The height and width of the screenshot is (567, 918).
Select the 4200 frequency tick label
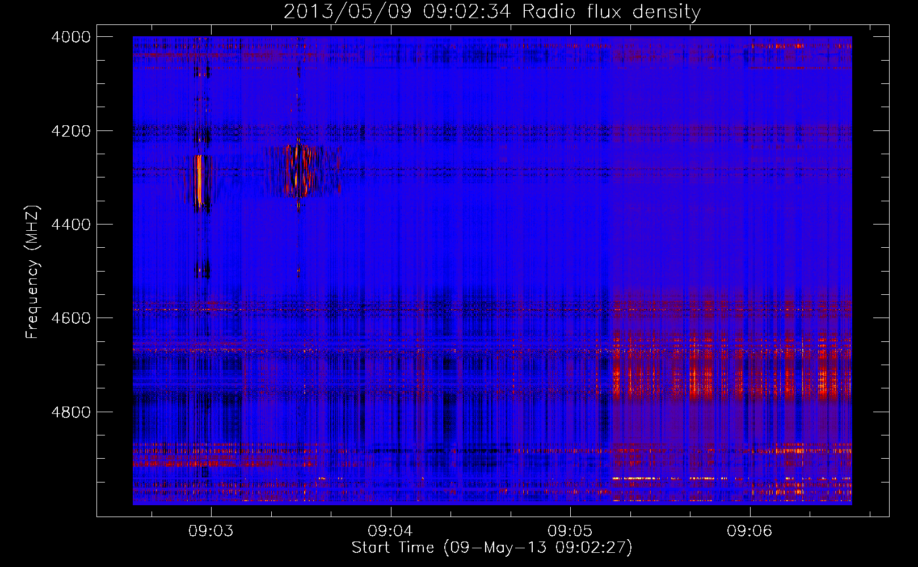click(x=71, y=131)
